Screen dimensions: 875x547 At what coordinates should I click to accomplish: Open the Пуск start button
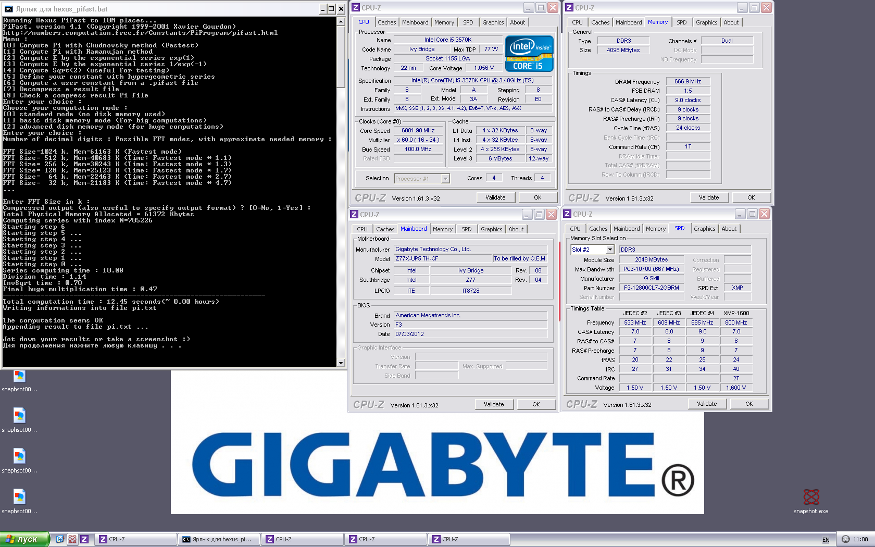(24, 539)
